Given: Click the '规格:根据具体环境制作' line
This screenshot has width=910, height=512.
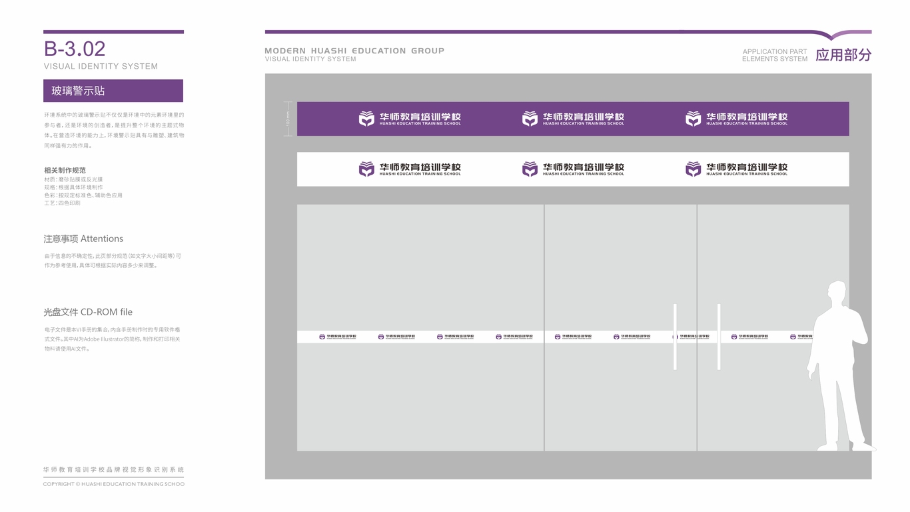Looking at the screenshot, I should [73, 187].
